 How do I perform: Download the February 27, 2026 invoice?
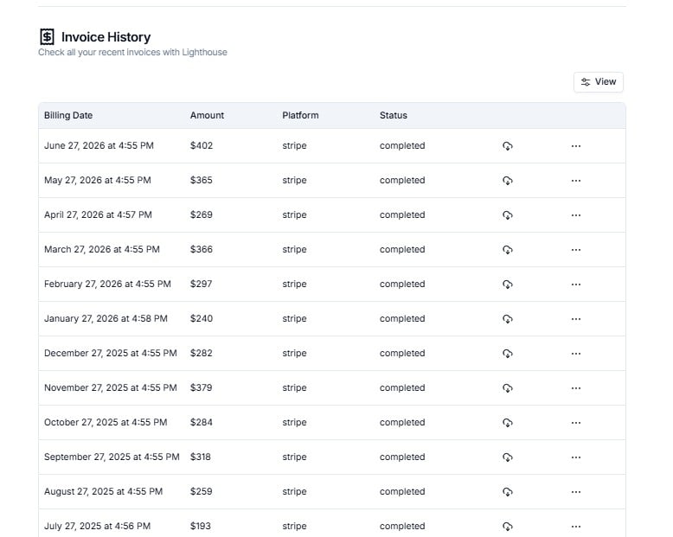(x=507, y=284)
